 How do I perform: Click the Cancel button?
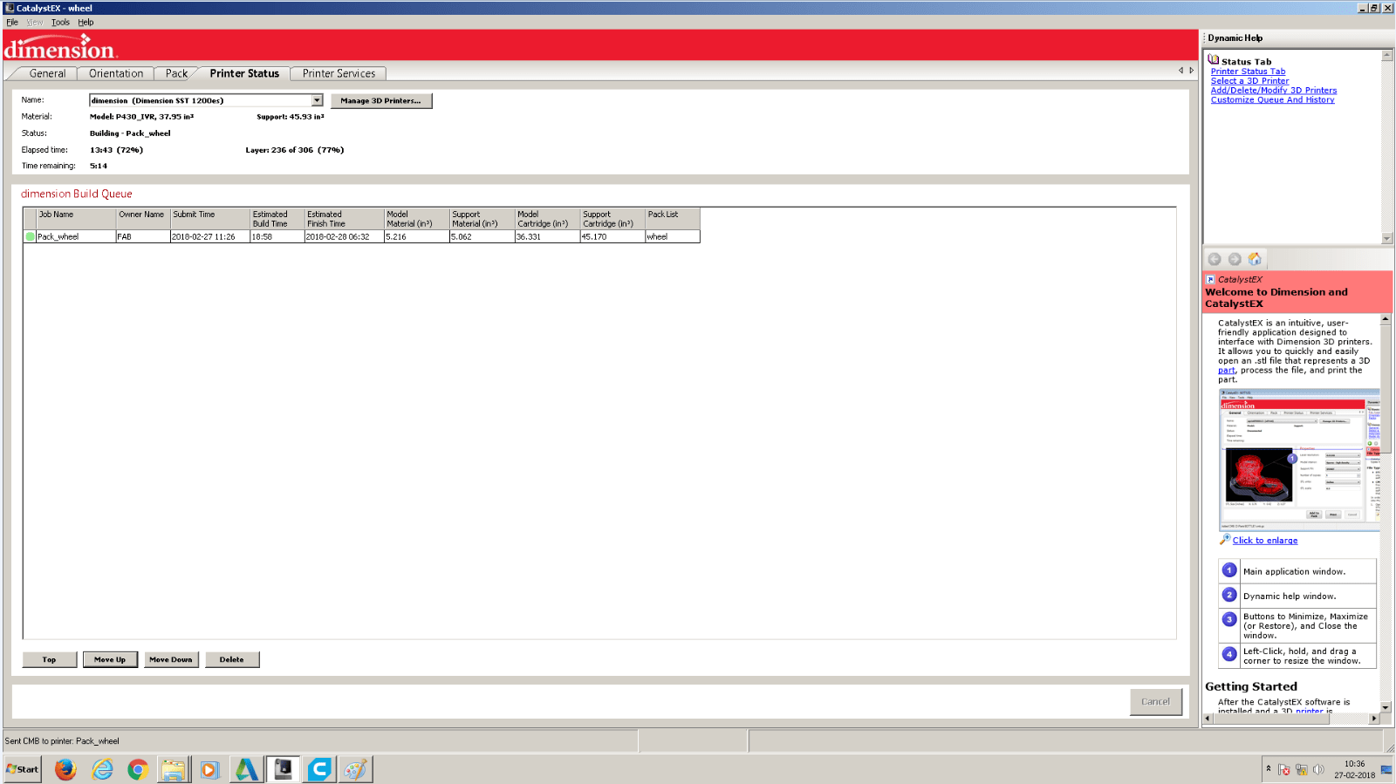coord(1155,701)
